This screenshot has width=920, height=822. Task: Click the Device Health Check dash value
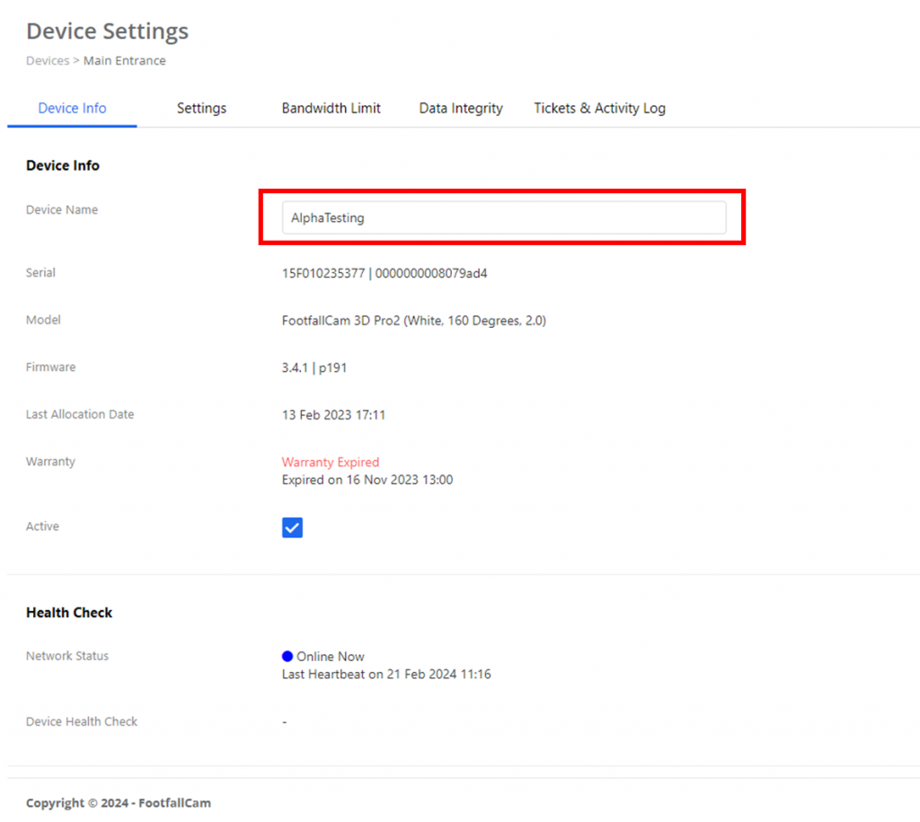click(x=284, y=721)
